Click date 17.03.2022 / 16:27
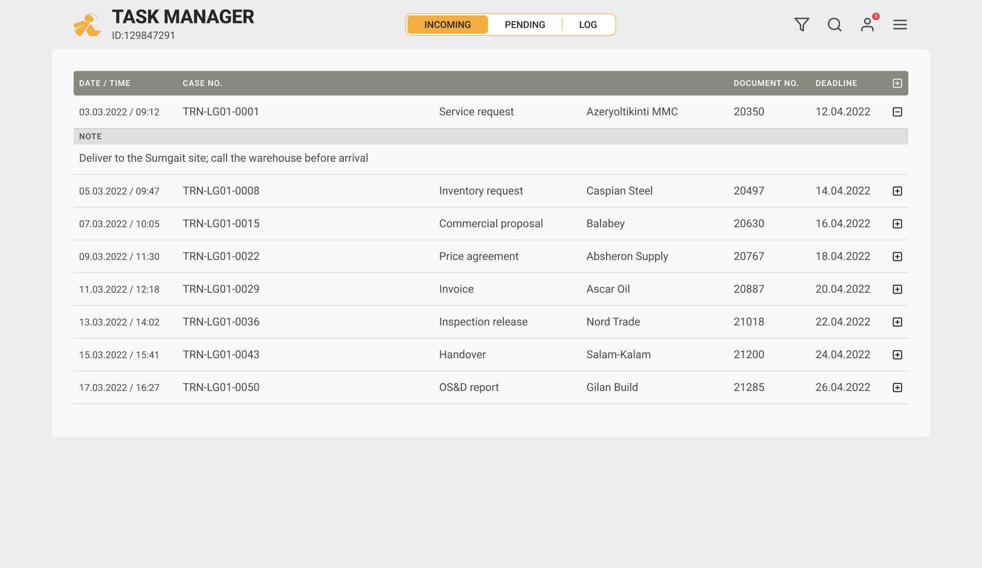Screen dimensions: 982x568 (119, 387)
